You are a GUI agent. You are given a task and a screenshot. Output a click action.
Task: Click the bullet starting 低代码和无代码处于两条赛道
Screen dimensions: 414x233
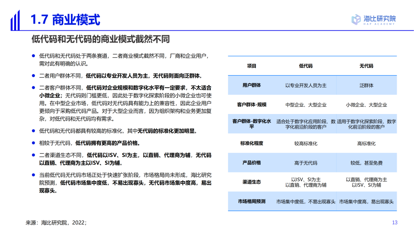click(124, 60)
